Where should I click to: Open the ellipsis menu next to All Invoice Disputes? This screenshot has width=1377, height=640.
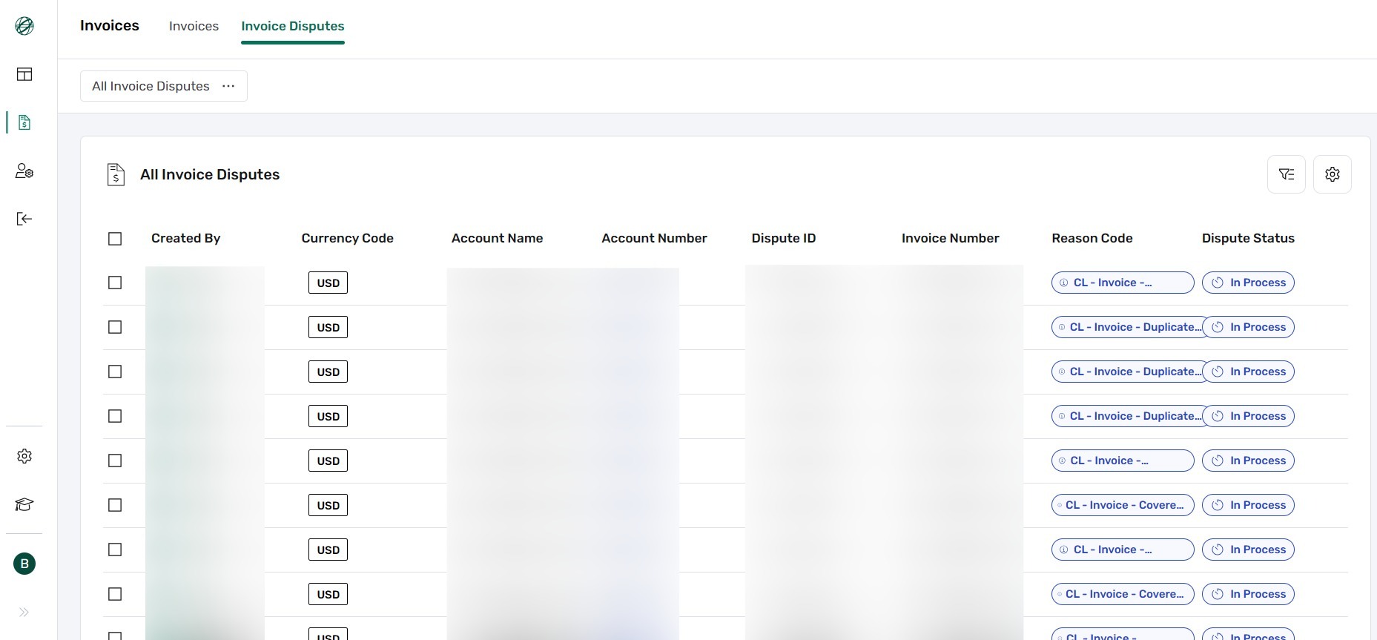(x=228, y=86)
